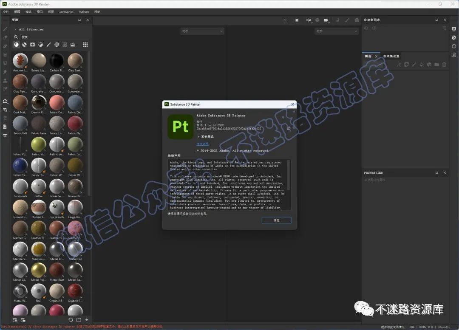This screenshot has height=330, width=459.
Task: Select the Smart masks filter icon
Action: tap(32, 45)
